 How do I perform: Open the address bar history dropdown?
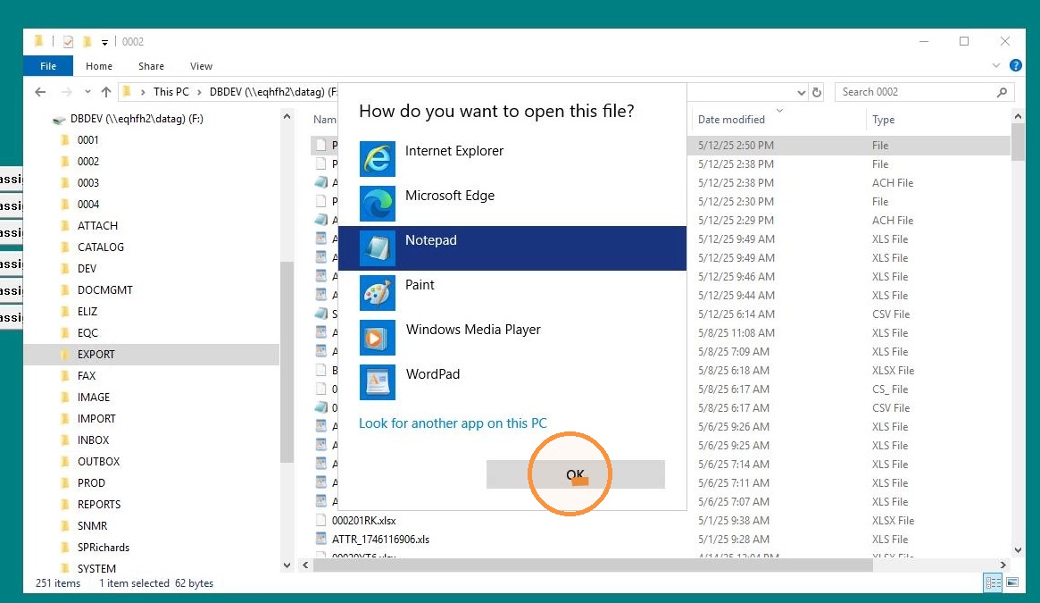pyautogui.click(x=802, y=92)
